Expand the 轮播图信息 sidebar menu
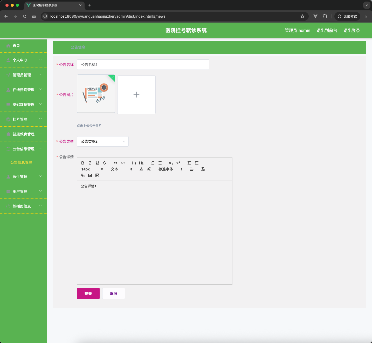 (x=23, y=206)
